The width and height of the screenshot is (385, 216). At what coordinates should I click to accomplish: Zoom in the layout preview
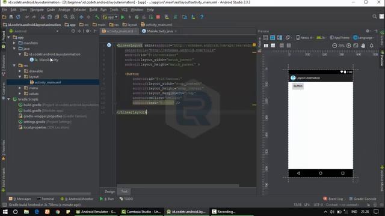coord(349,46)
